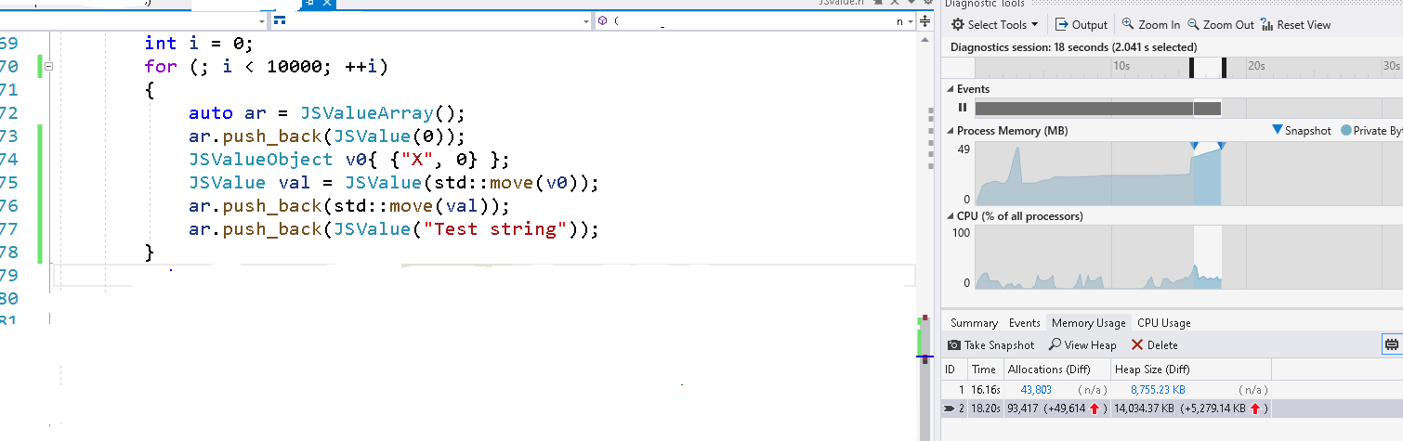Click the Zoom In toolbar button
The image size is (1403, 441).
coord(1150,25)
